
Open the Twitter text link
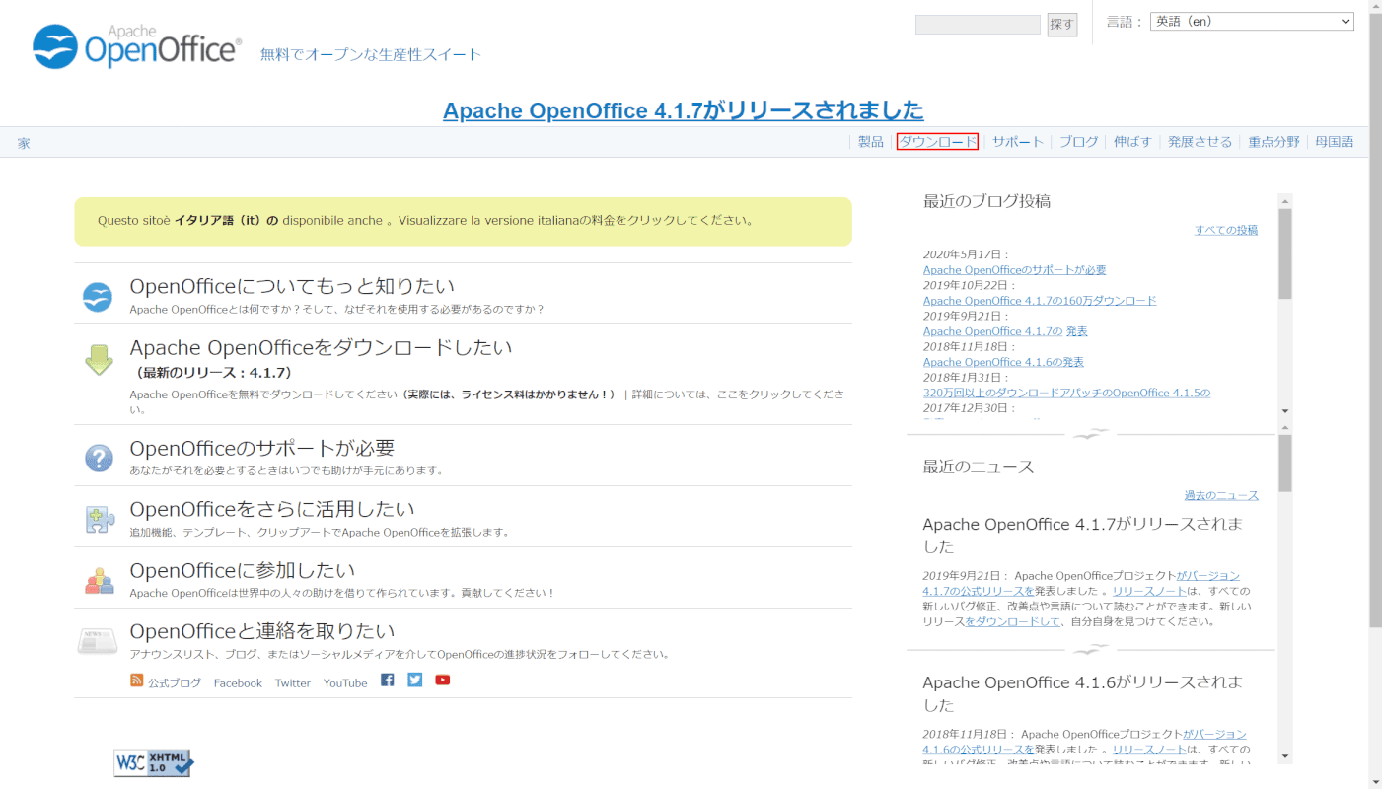tap(293, 682)
